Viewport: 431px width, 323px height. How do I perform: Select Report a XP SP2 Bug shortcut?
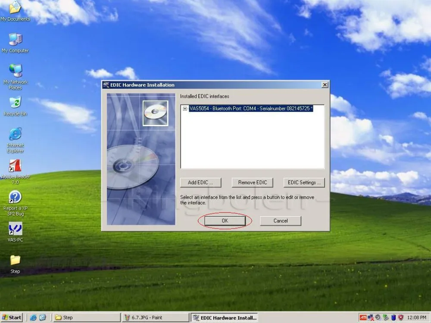[x=16, y=204]
